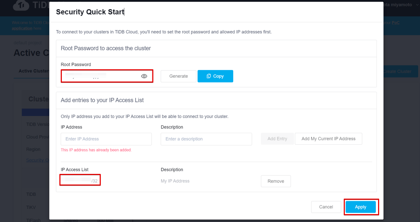This screenshot has width=420, height=222.
Task: Click the TiDB Cloud logo icon
Action: (x=21, y=5)
